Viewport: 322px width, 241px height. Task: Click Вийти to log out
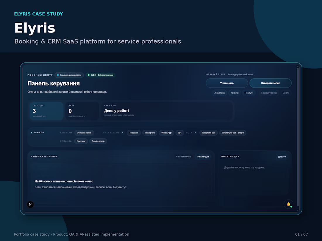(x=286, y=93)
